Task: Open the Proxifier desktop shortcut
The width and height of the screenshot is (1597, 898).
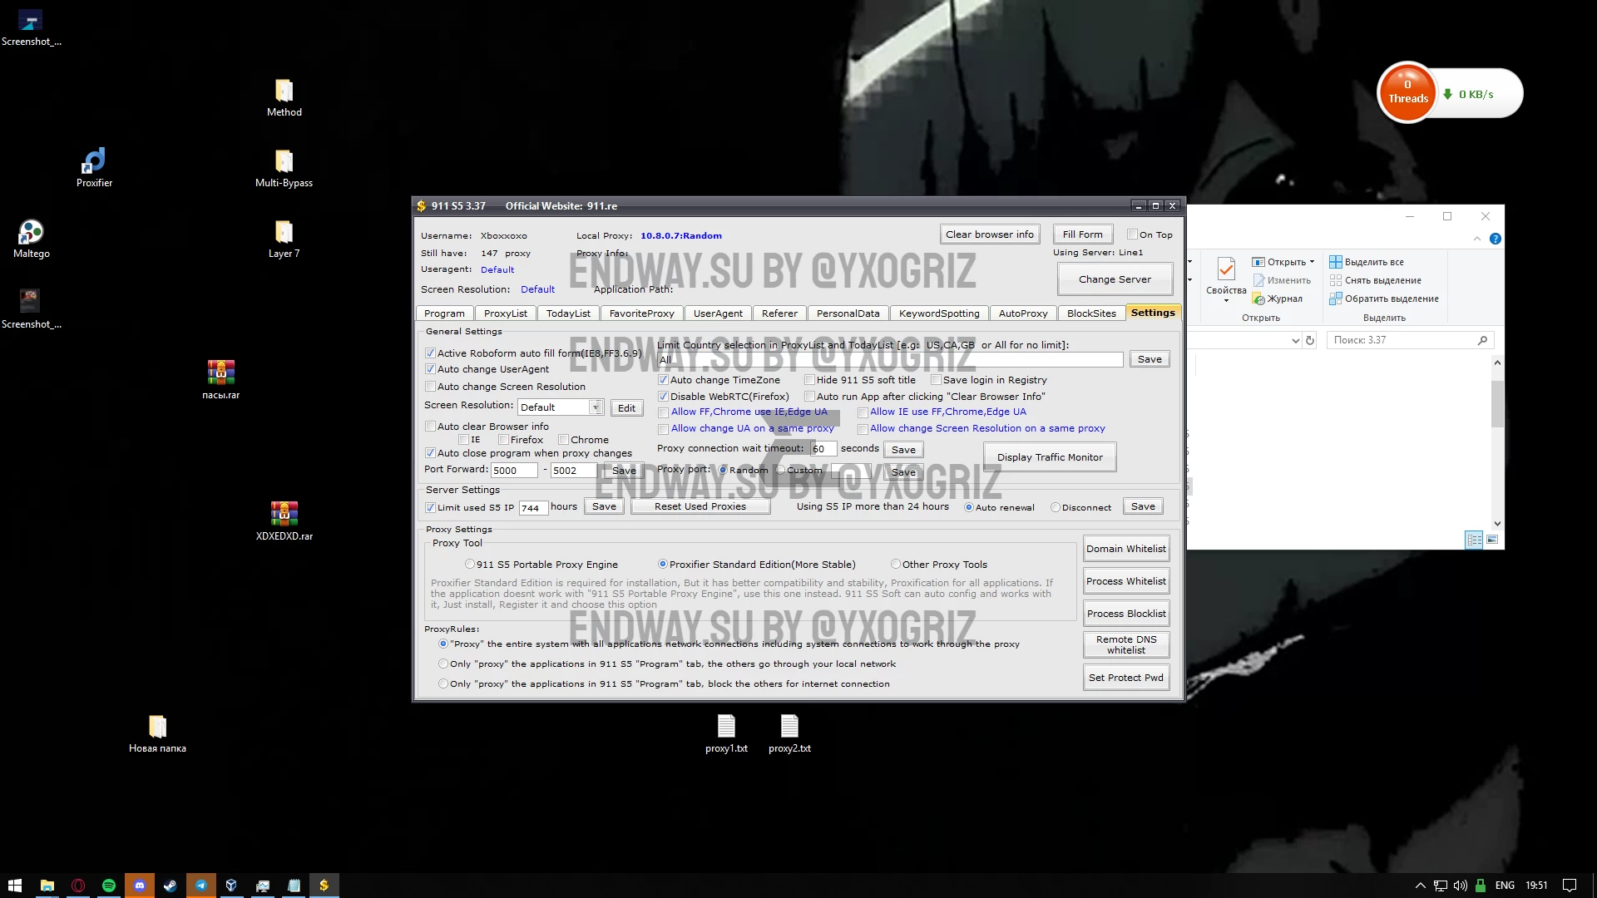Action: [94, 167]
